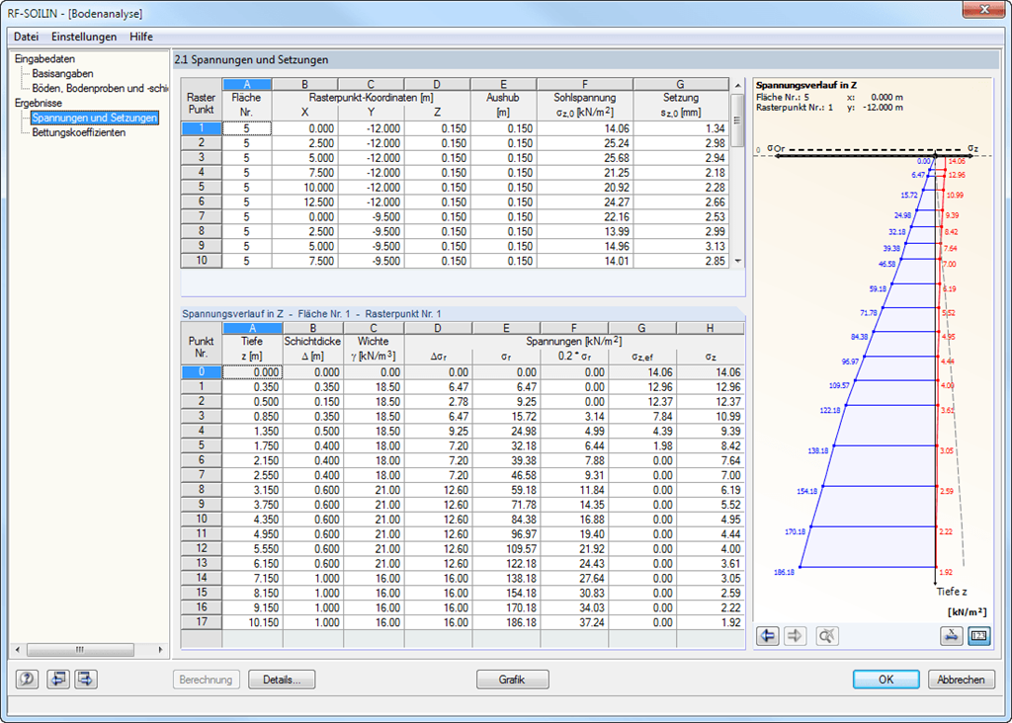The height and width of the screenshot is (723, 1012).
Task: Select Basisangaben in the navigator tree
Action: click(x=62, y=73)
